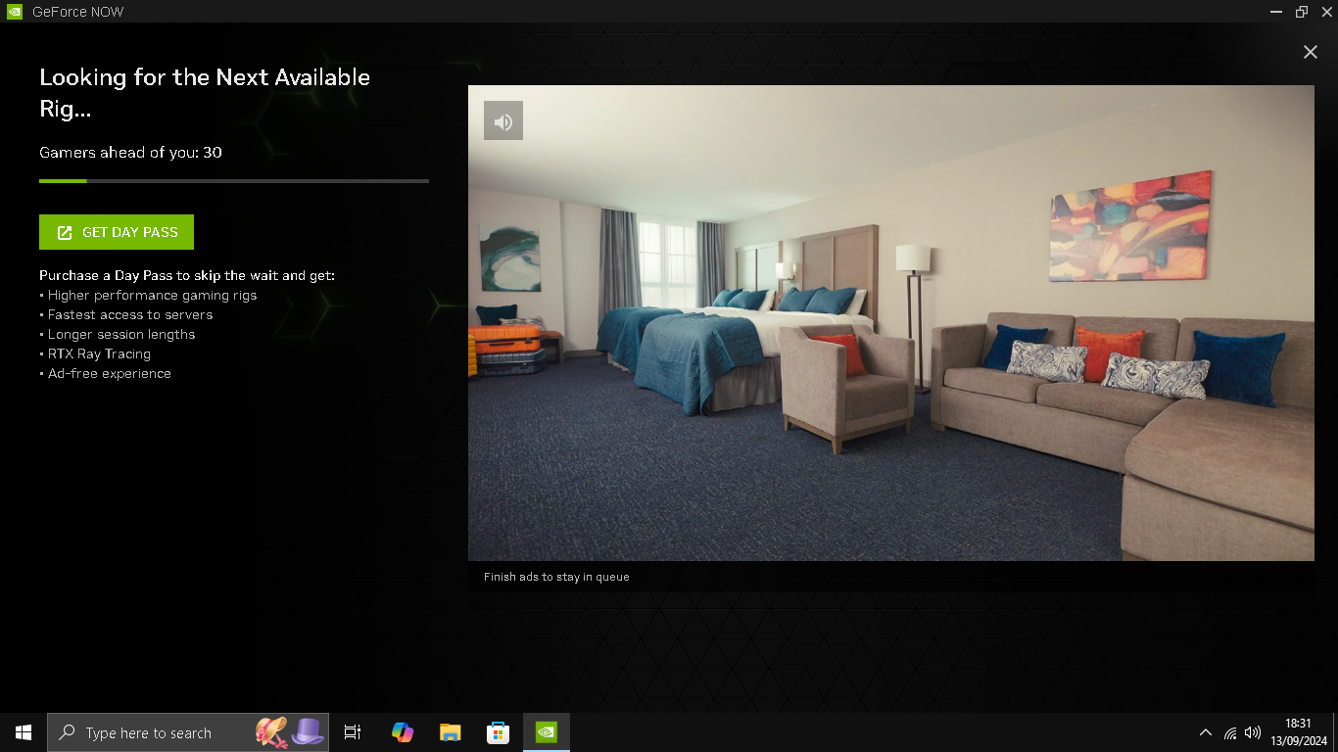
Task: Open the volume tray icon
Action: [x=1252, y=732]
